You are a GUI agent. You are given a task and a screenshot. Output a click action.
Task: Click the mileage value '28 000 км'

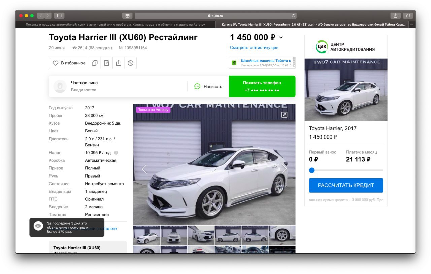pyautogui.click(x=94, y=116)
